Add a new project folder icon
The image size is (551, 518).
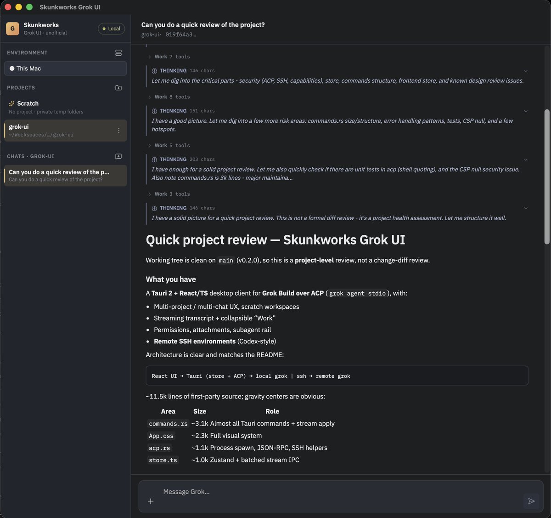(x=118, y=88)
